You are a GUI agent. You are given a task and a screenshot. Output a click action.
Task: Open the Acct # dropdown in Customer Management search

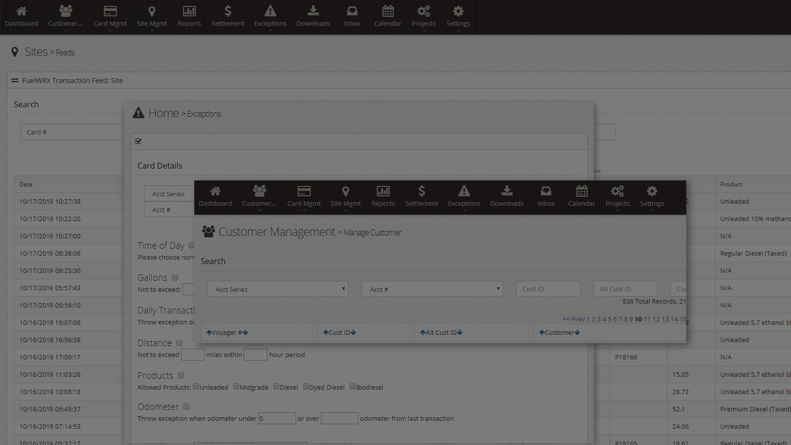click(x=432, y=289)
